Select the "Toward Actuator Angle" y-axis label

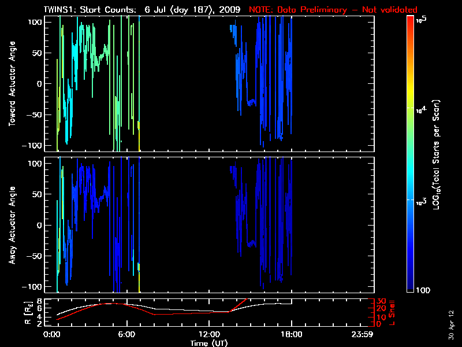11,84
